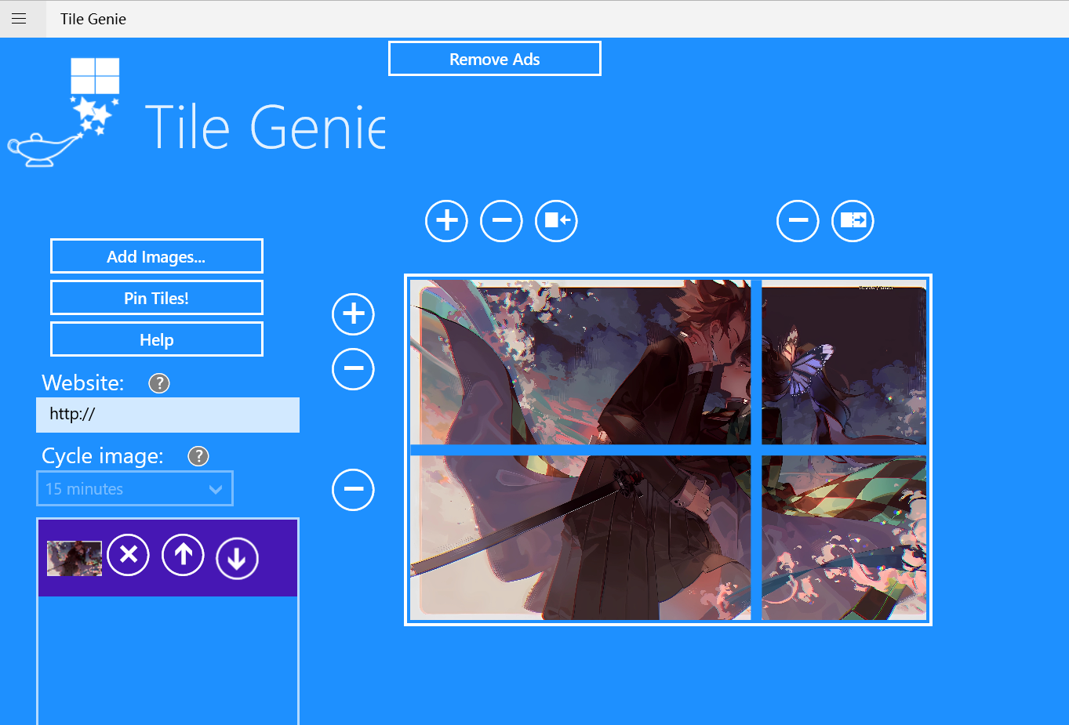Click the Pin Tiles! button
Viewport: 1069px width, 725px height.
(157, 298)
